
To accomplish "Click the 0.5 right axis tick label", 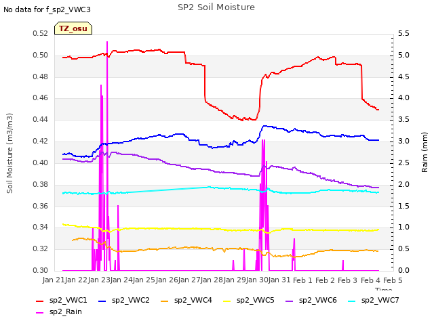I will point(404,248).
